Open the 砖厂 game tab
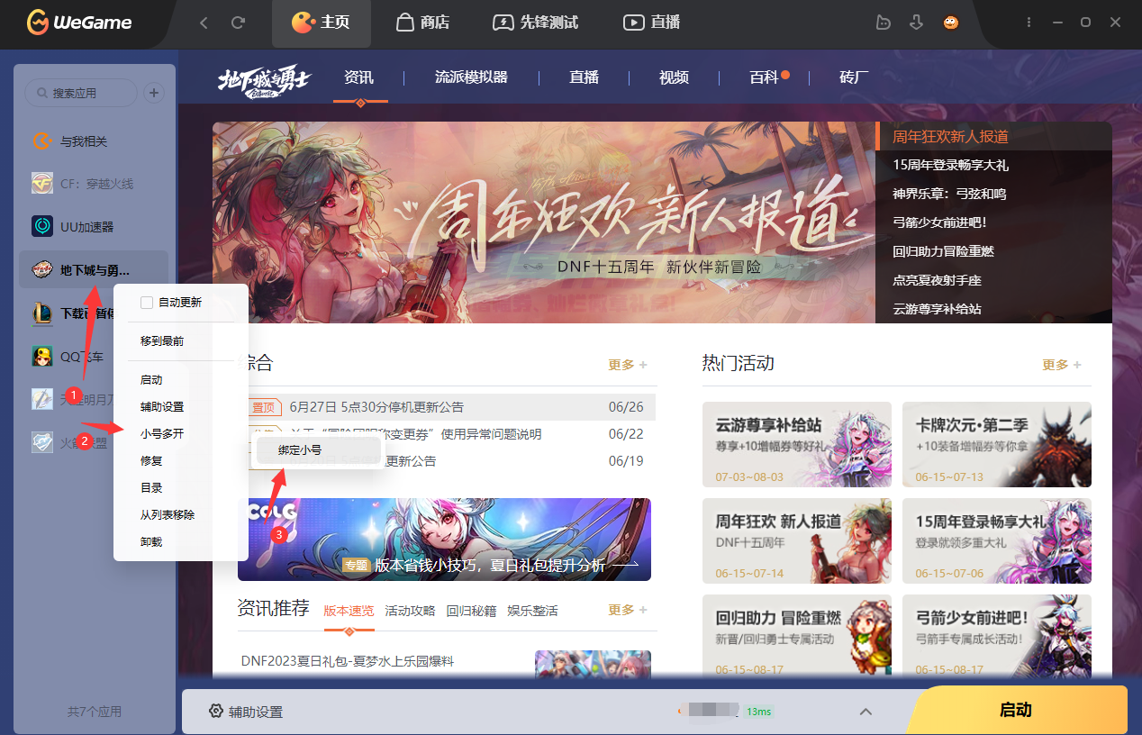 coord(854,77)
